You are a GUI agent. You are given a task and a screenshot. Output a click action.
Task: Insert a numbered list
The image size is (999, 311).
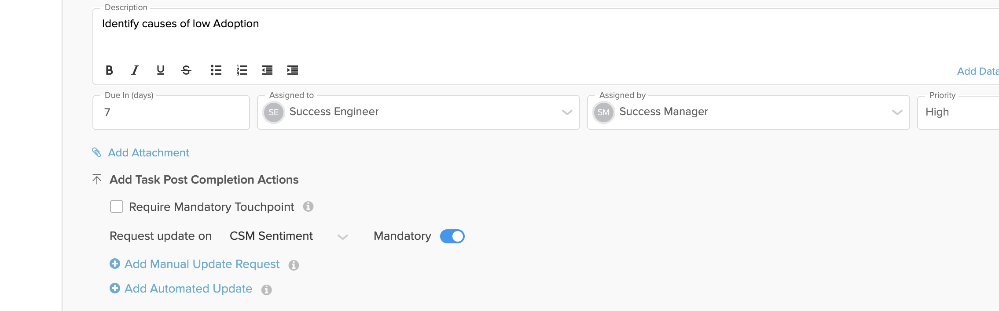(x=242, y=70)
